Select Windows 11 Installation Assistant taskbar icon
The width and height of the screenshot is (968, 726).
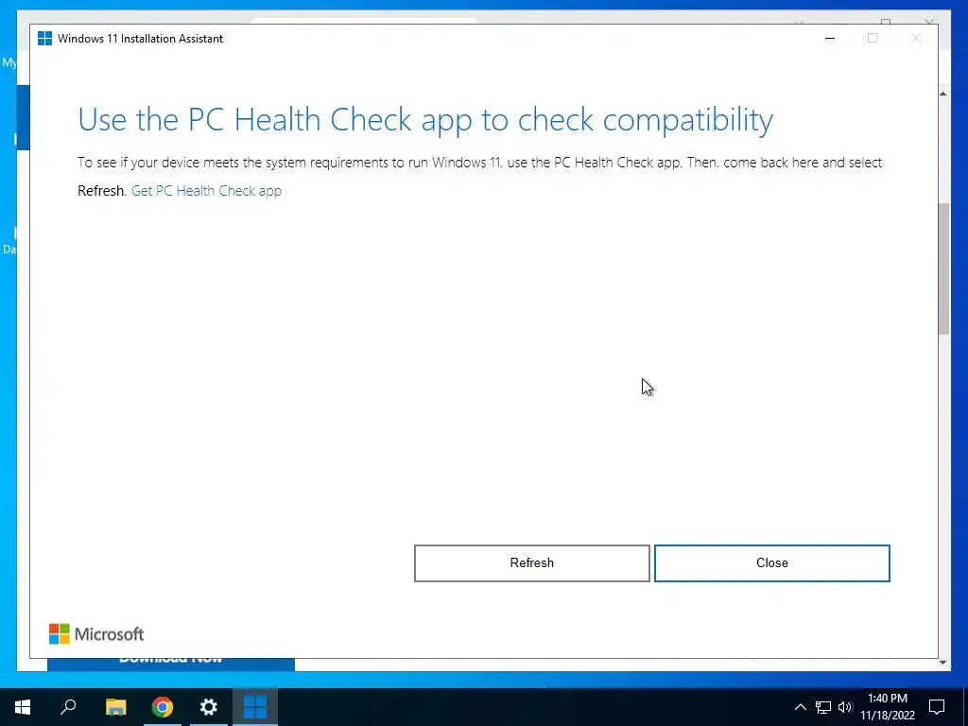click(255, 707)
